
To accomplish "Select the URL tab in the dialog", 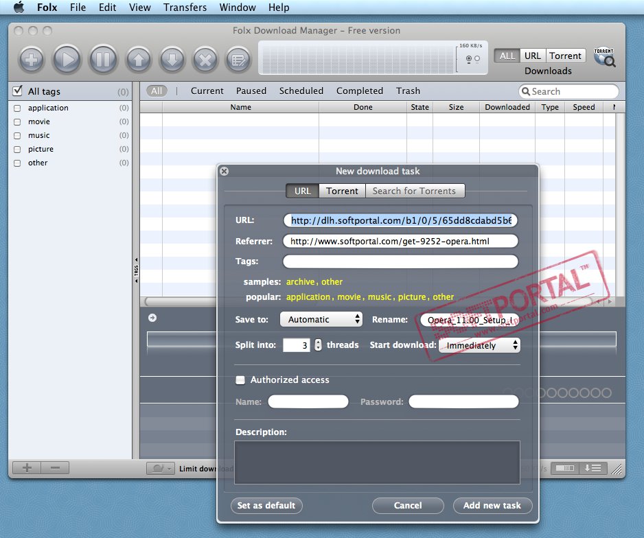I will click(302, 191).
